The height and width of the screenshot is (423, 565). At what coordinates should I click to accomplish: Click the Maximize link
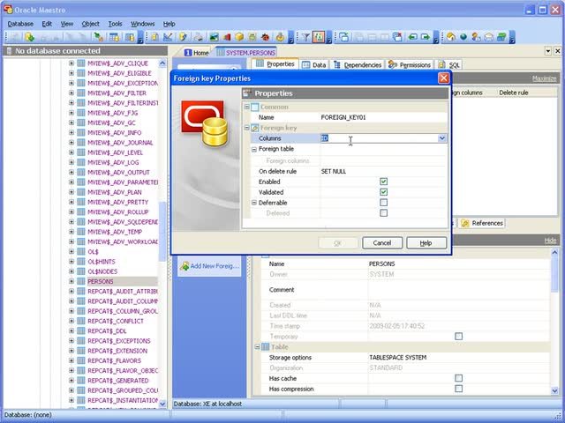coord(544,78)
